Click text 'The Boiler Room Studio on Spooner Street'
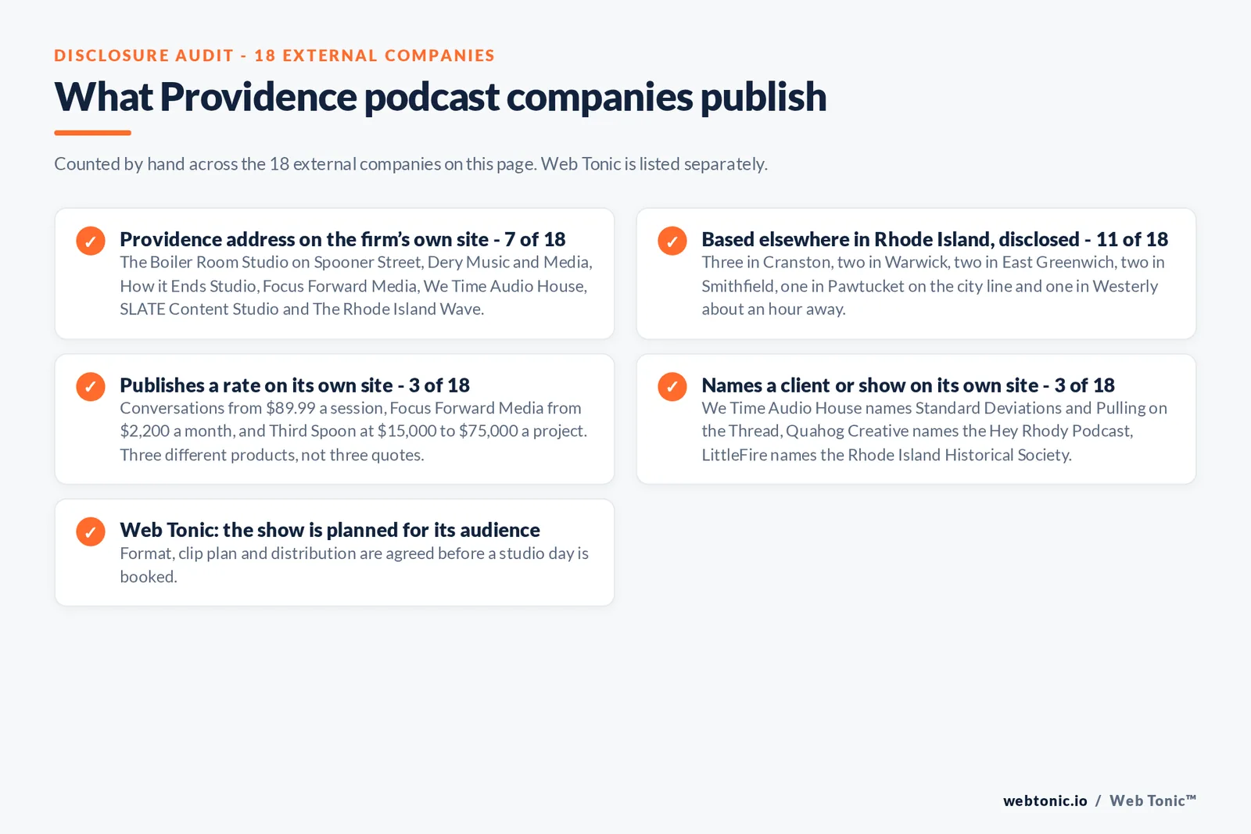The height and width of the screenshot is (834, 1251). tap(271, 262)
